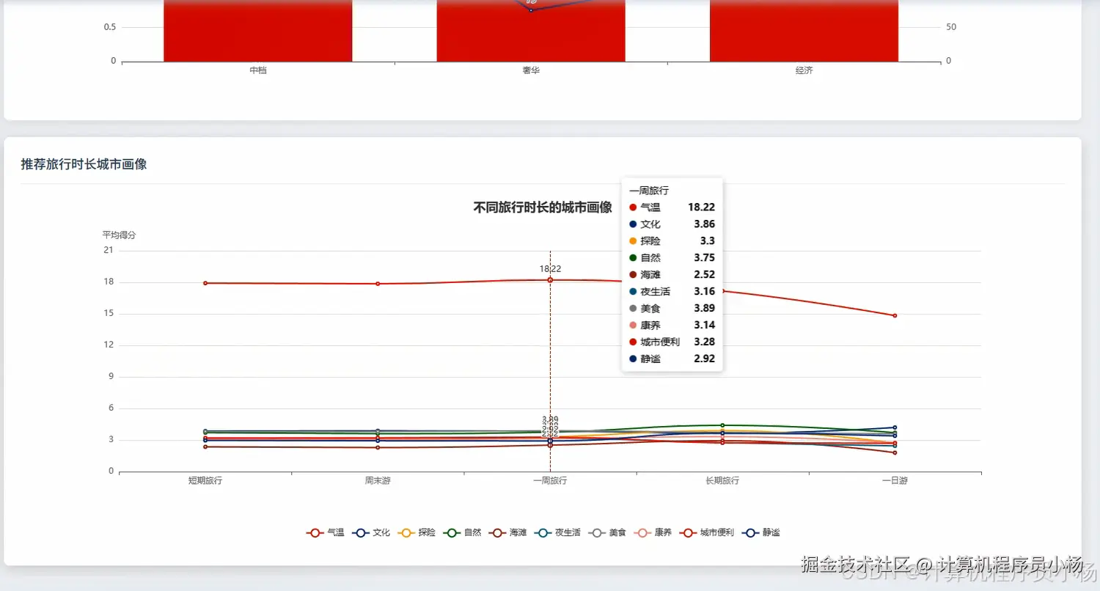Click the y-axis tick label 21
Viewport: 1100px width, 591px height.
109,250
